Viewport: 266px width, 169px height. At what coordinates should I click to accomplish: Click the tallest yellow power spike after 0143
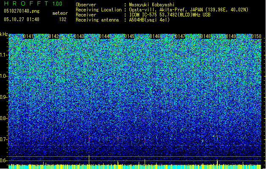coord(89,160)
